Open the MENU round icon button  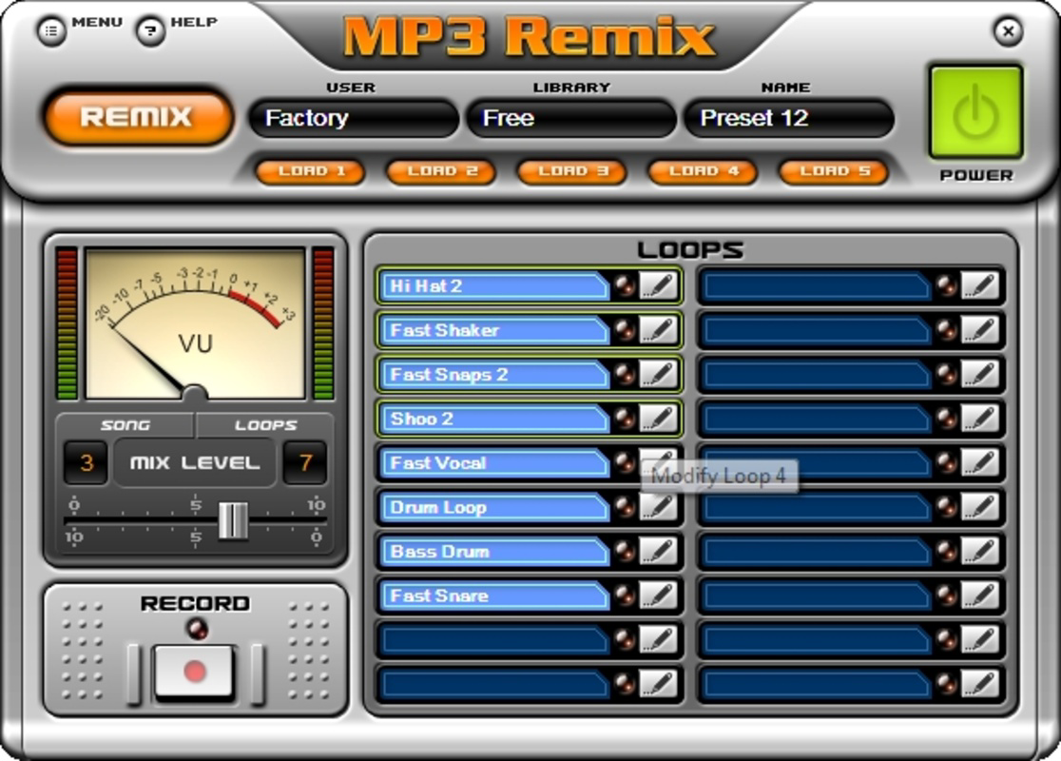(x=51, y=31)
